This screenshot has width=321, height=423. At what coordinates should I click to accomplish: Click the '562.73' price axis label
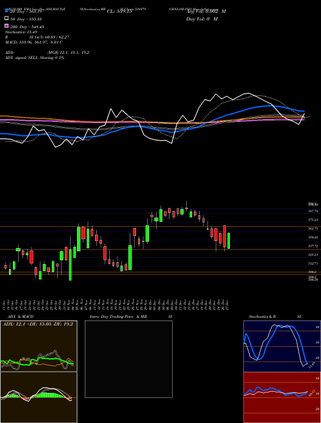[x=313, y=229]
